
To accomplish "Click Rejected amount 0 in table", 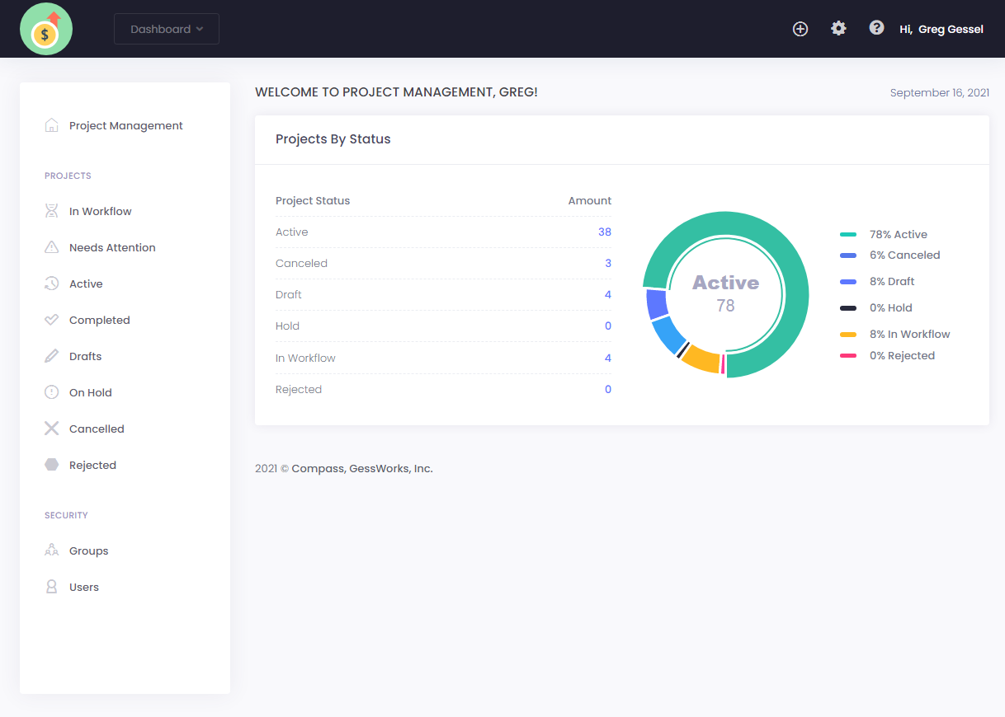I will click(608, 389).
